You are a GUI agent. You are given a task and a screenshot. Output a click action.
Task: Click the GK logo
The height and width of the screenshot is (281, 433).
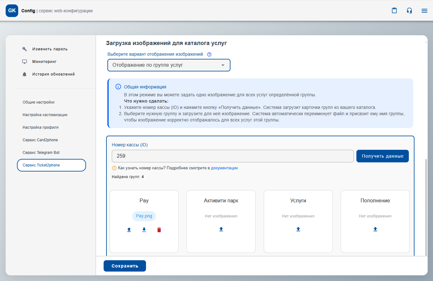coord(12,11)
